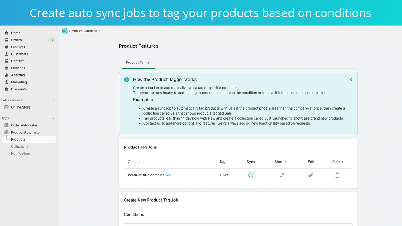The width and height of the screenshot is (402, 226).
Task: Click the Analytics bar chart icon
Action: pyautogui.click(x=7, y=75)
